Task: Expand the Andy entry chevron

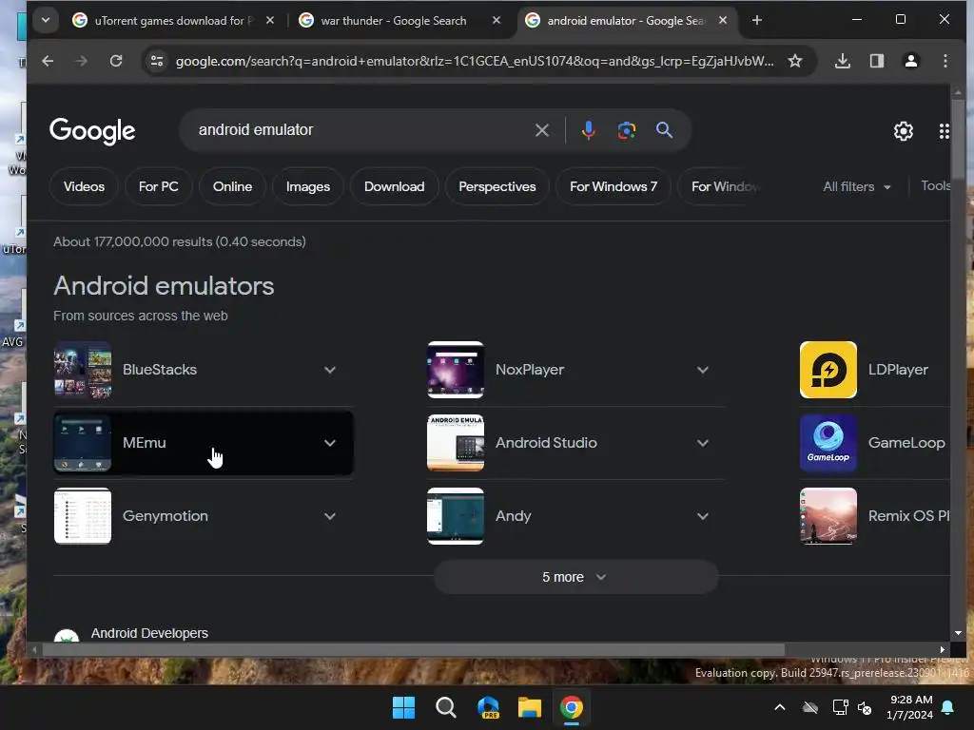Action: [x=703, y=516]
